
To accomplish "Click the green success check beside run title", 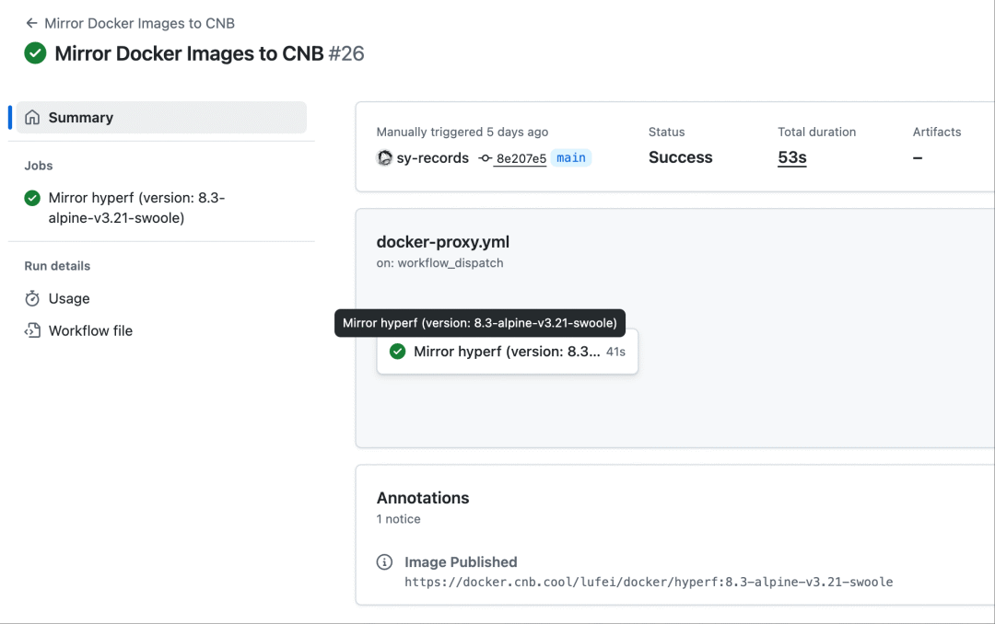I will pos(36,53).
